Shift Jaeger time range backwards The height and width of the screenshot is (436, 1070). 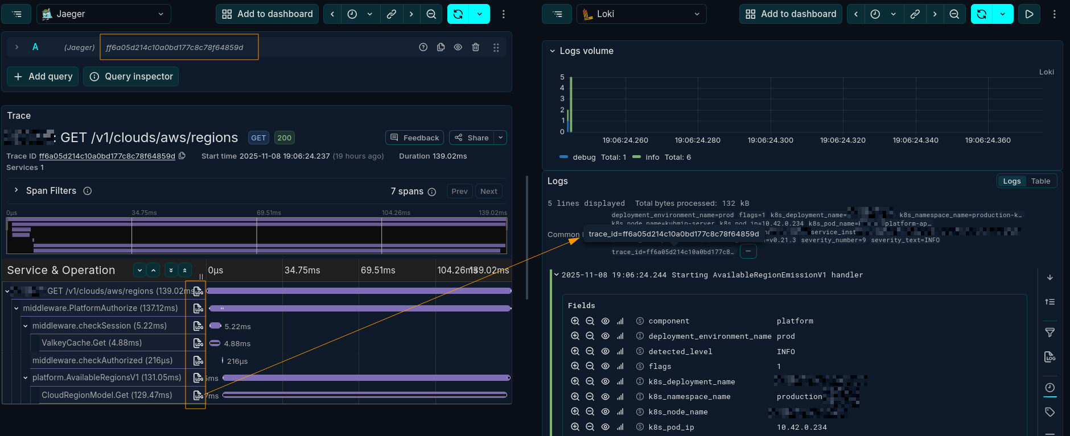click(332, 14)
